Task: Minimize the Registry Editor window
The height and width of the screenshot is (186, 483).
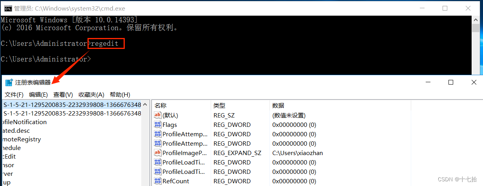Action: click(428, 82)
